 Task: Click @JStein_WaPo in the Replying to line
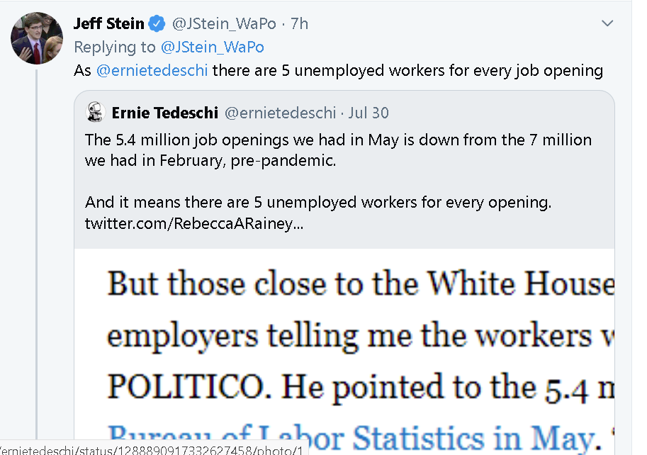pyautogui.click(x=213, y=47)
